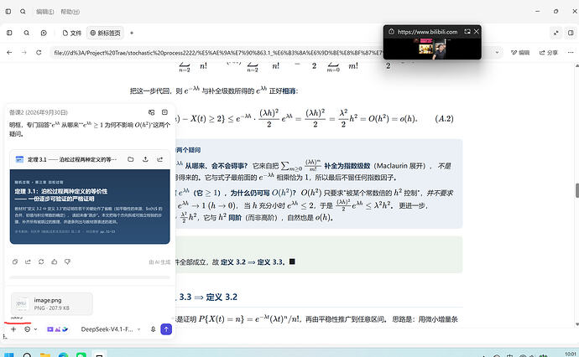Open the DeepSeek-V4.1 model selector dropdown

pyautogui.click(x=111, y=329)
